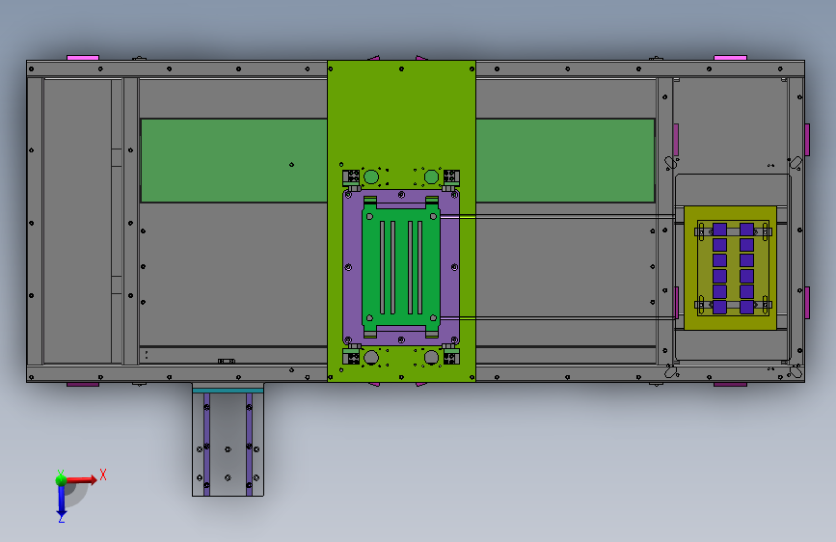Select the left purple rail on the bottom module
The width and height of the screenshot is (836, 542).
207,444
